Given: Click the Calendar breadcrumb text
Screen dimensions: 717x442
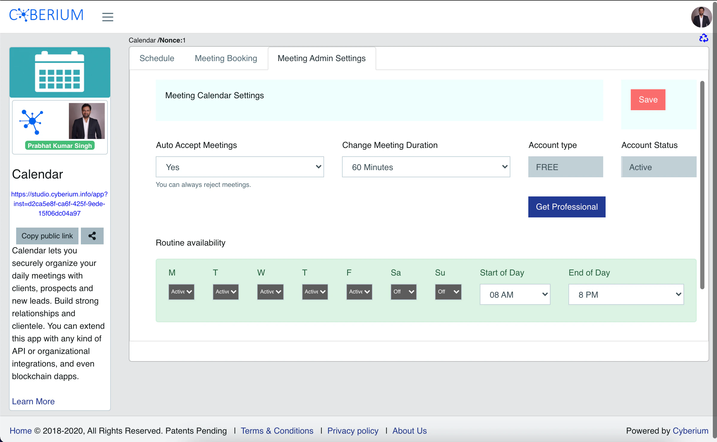Looking at the screenshot, I should point(142,40).
